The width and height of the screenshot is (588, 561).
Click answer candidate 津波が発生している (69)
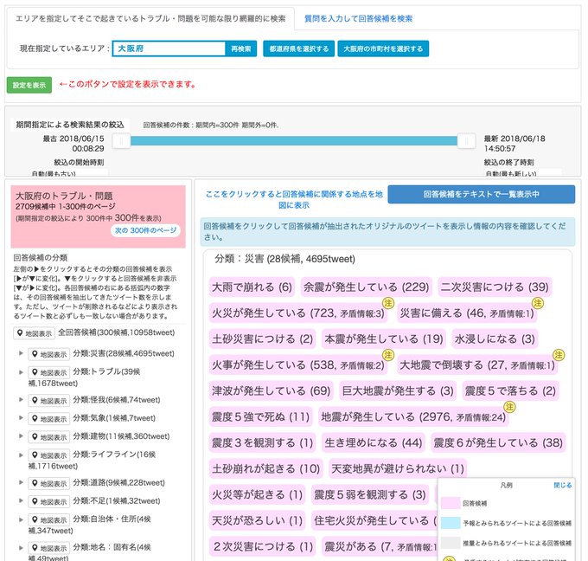pyautogui.click(x=272, y=391)
